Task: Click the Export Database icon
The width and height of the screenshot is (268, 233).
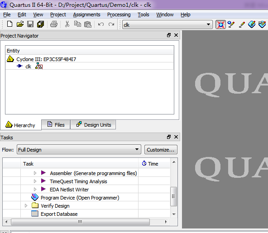Action: (35, 214)
